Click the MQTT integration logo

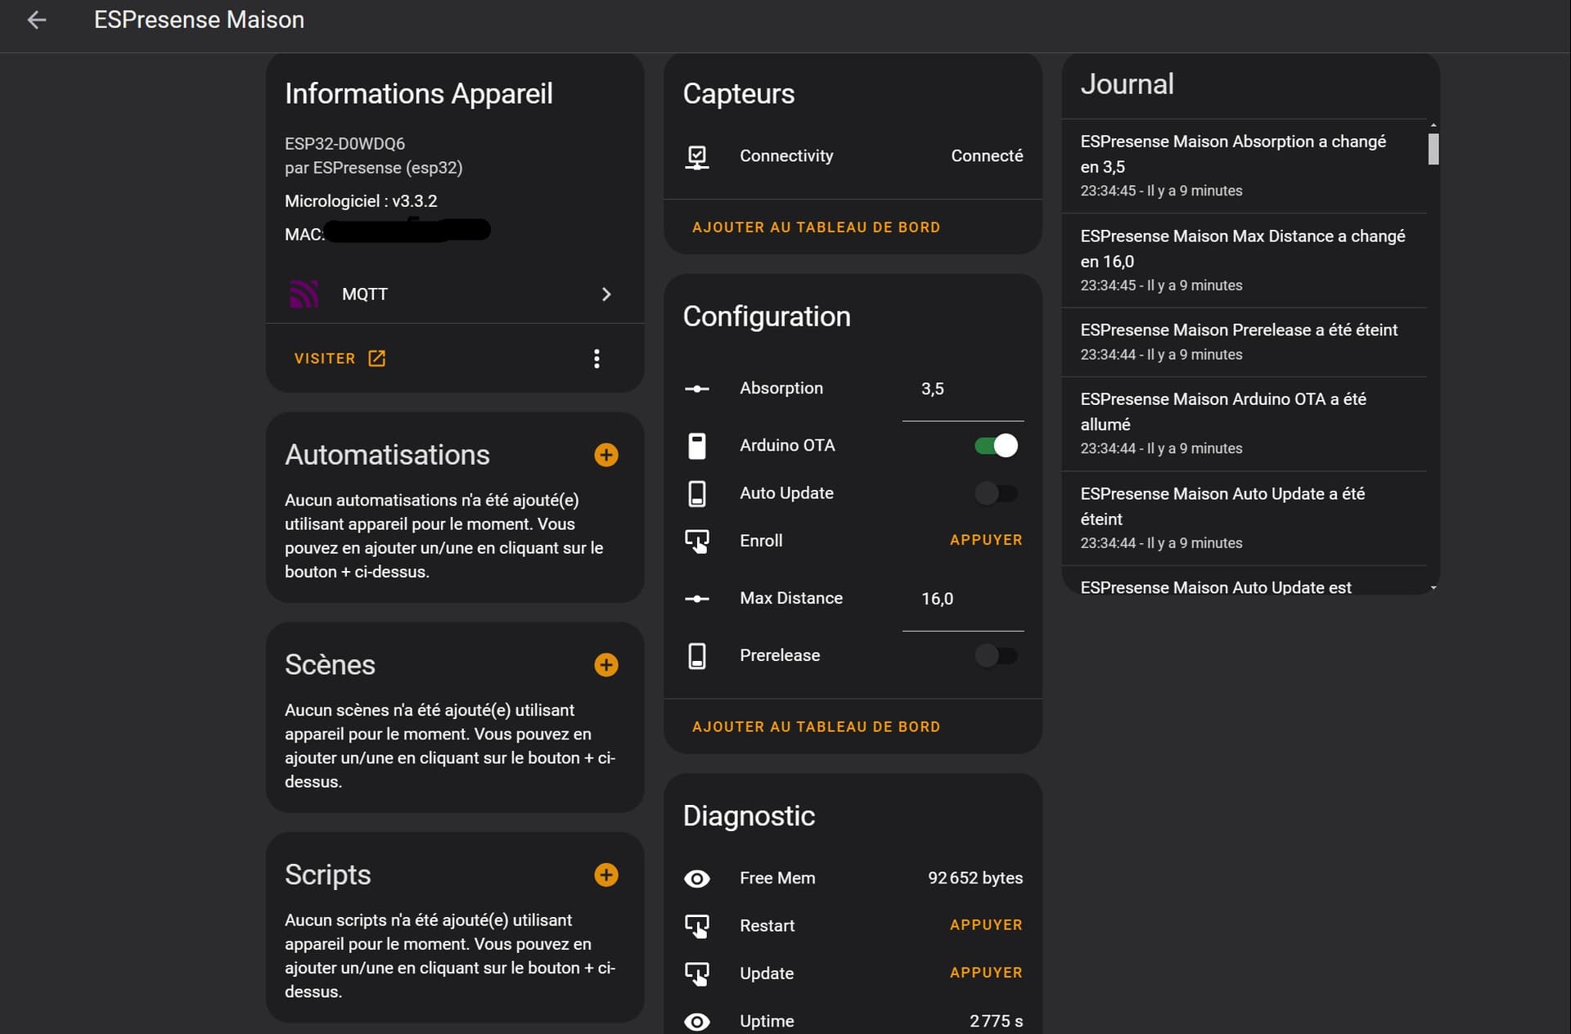tap(304, 294)
